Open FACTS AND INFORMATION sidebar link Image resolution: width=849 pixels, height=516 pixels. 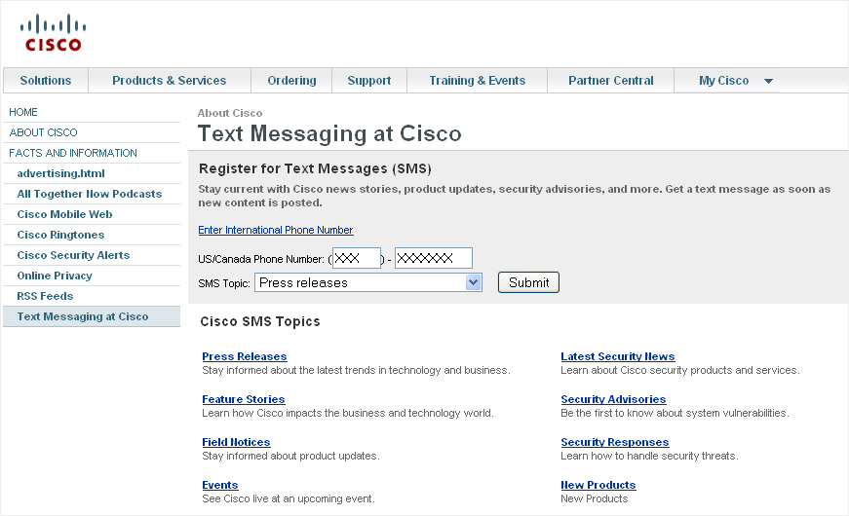click(x=73, y=153)
